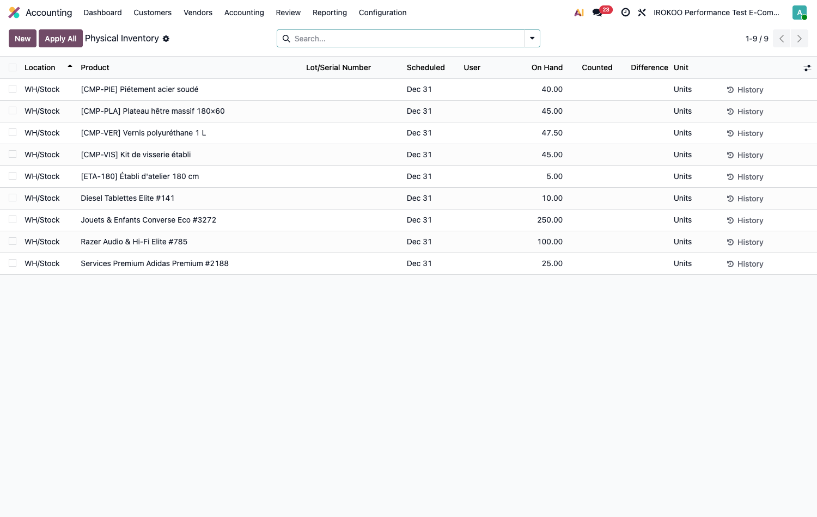Click the 250.00 On Hand value
817x517 pixels.
click(x=550, y=220)
